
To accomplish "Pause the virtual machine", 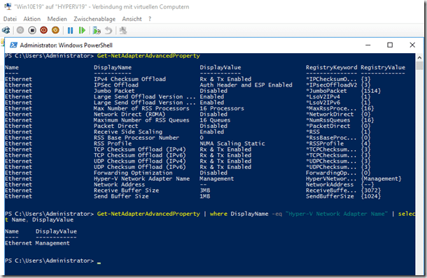I will pyautogui.click(x=70, y=30).
